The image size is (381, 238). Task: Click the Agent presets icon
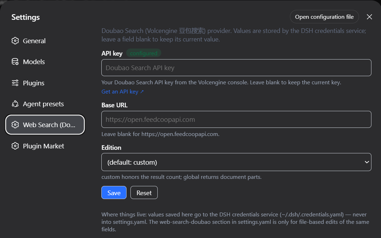coord(15,104)
